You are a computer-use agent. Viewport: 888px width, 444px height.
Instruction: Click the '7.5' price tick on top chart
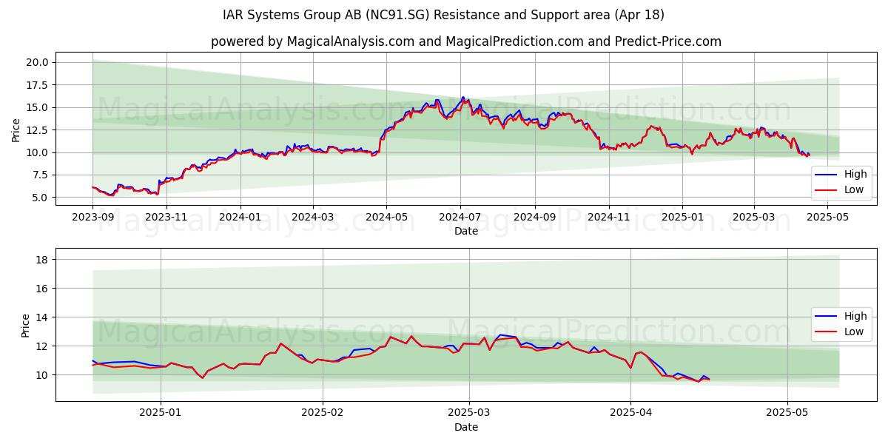41,175
